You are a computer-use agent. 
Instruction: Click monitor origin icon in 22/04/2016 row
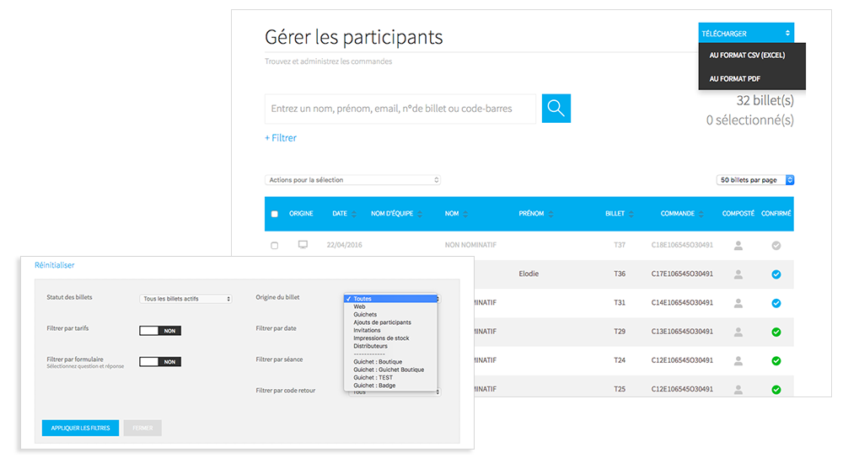303,244
